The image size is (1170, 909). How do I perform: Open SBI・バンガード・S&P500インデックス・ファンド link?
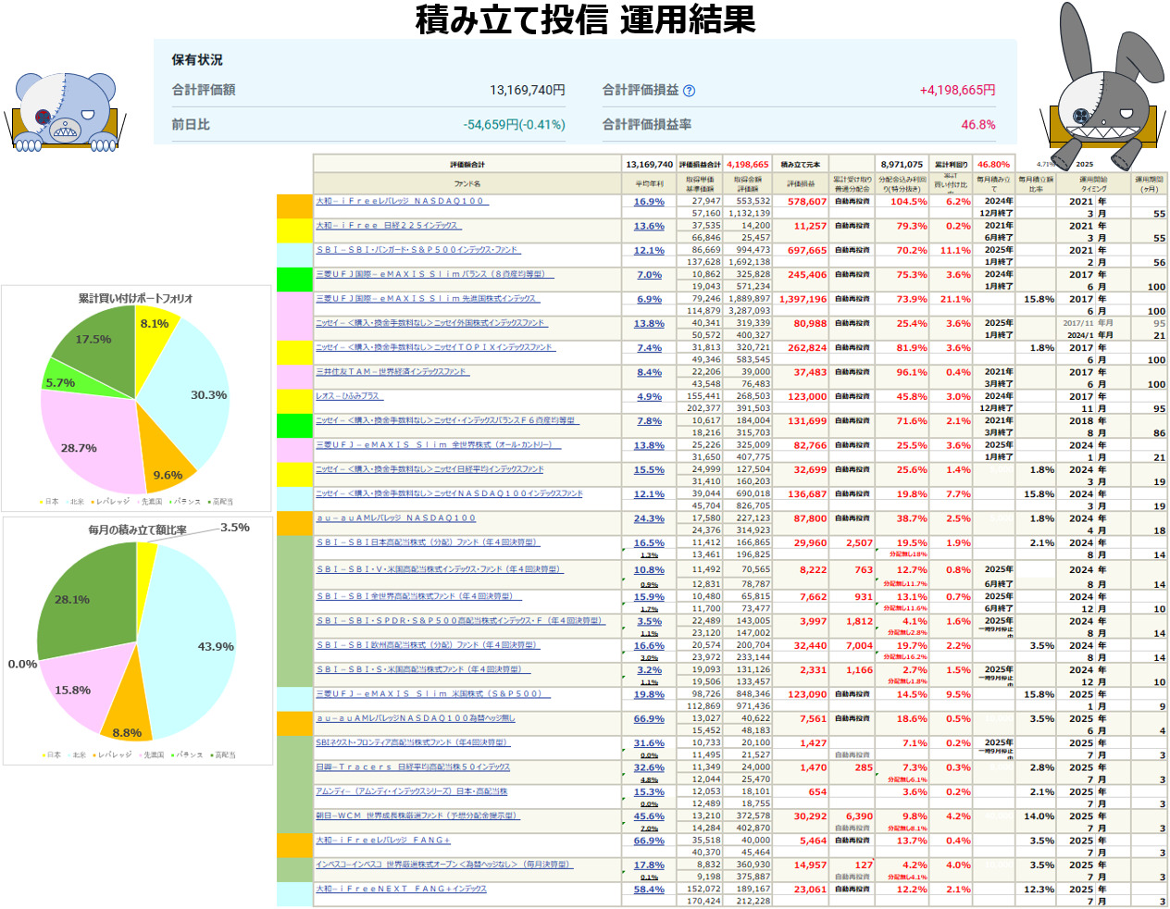click(x=417, y=250)
